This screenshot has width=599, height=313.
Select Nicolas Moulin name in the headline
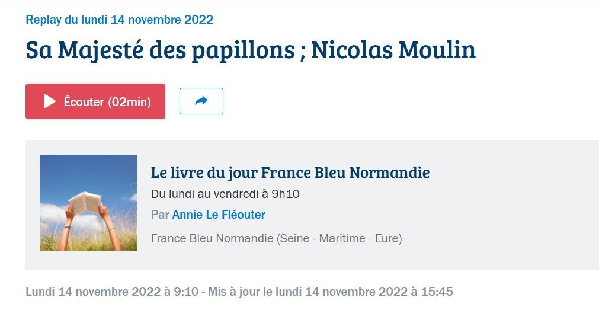[x=393, y=50]
